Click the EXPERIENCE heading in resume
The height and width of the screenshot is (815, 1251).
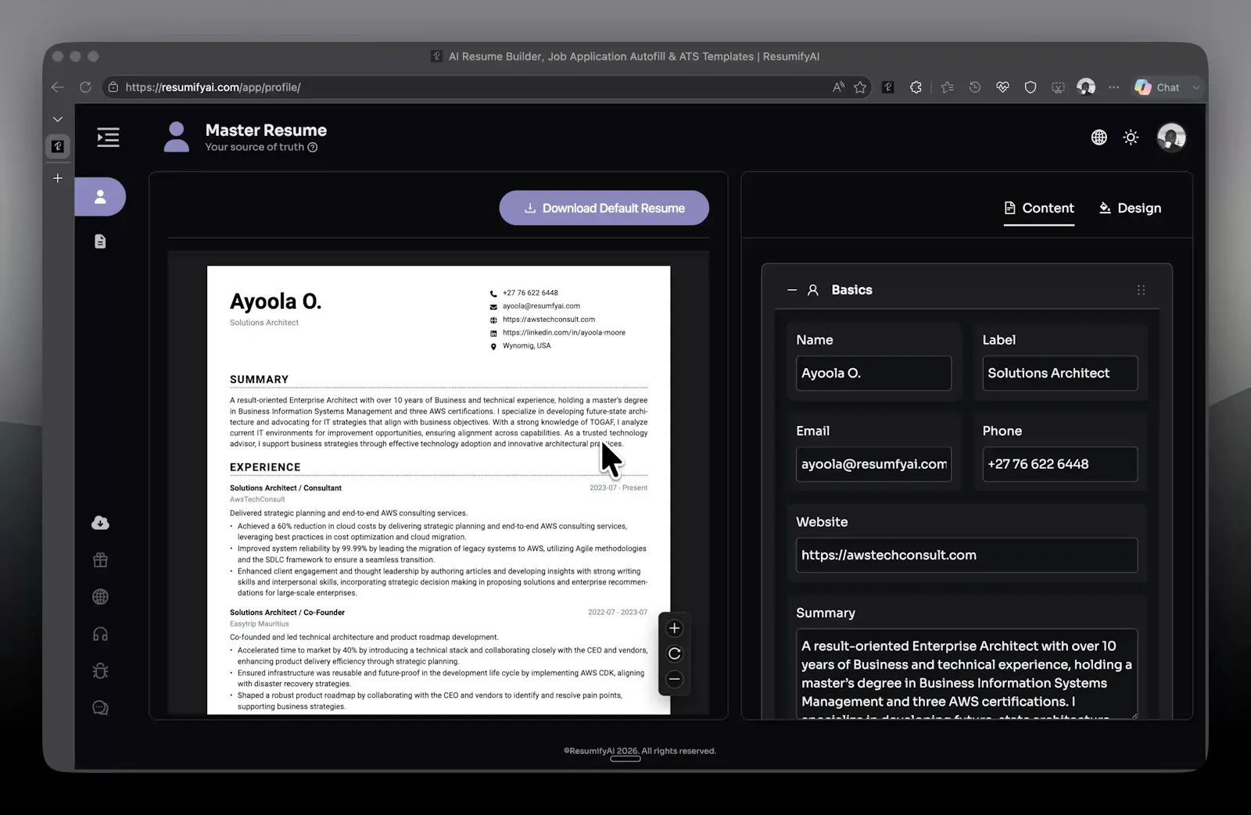[265, 467]
